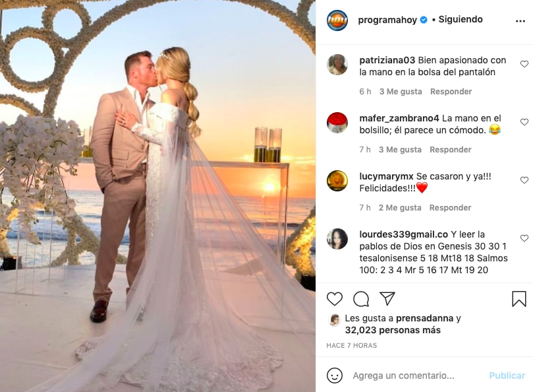Open the comment bubble icon
Image resolution: width=533 pixels, height=392 pixels.
[x=361, y=299]
